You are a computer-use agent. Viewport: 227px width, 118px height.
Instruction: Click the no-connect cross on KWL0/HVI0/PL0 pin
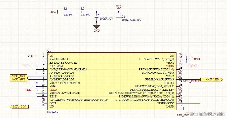point(44,59)
